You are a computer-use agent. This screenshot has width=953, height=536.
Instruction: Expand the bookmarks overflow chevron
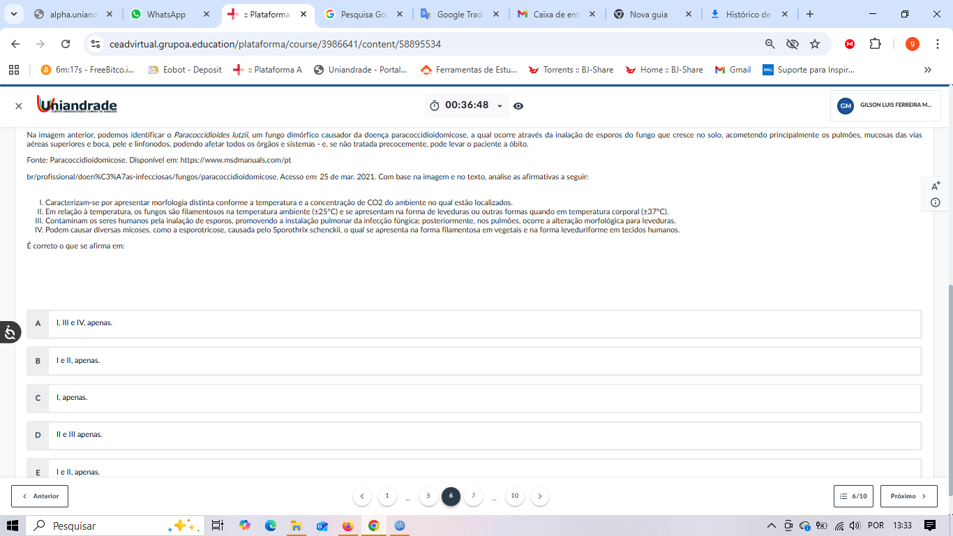[x=927, y=70]
